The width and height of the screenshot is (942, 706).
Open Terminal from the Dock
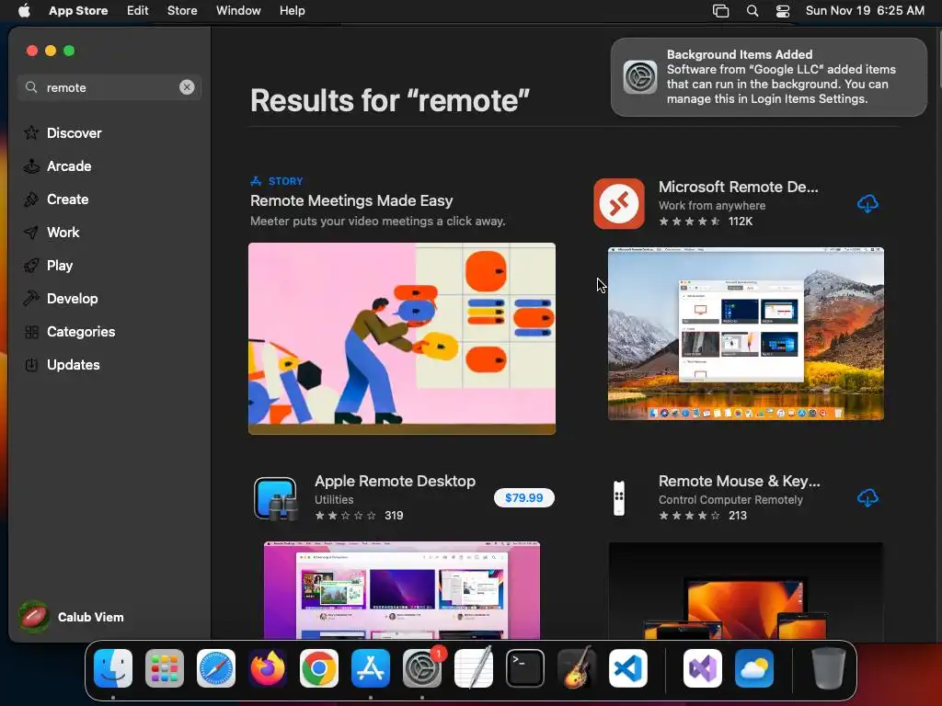click(525, 668)
